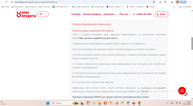193x106 pixels.
Task: Switch to Chrome in taskbar
Action: click(139, 103)
